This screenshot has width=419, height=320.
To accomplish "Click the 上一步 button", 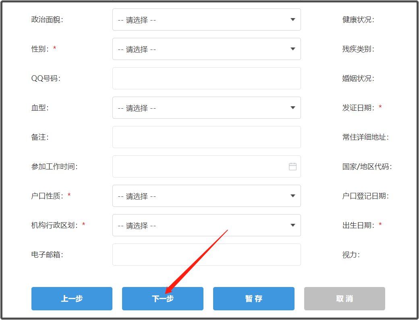I will (x=72, y=299).
